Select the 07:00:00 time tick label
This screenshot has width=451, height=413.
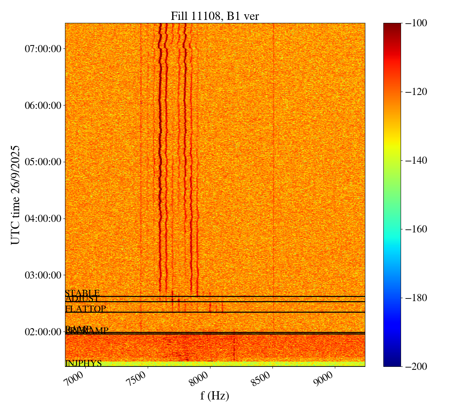coord(43,49)
